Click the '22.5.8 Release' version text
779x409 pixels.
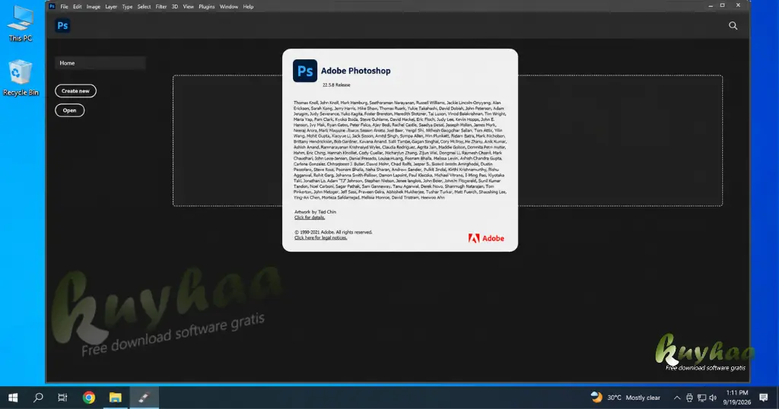pyautogui.click(x=336, y=85)
